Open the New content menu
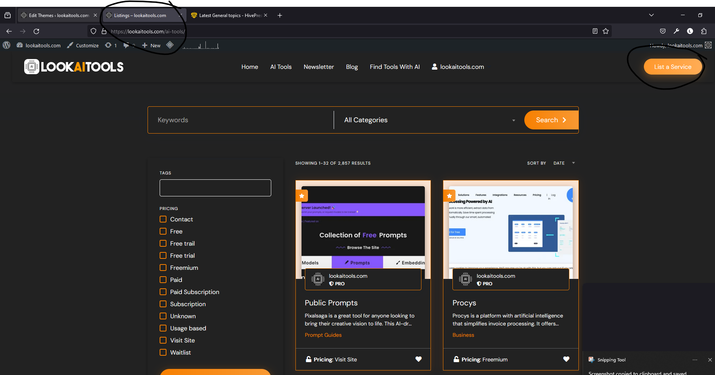The width and height of the screenshot is (715, 375). point(151,45)
